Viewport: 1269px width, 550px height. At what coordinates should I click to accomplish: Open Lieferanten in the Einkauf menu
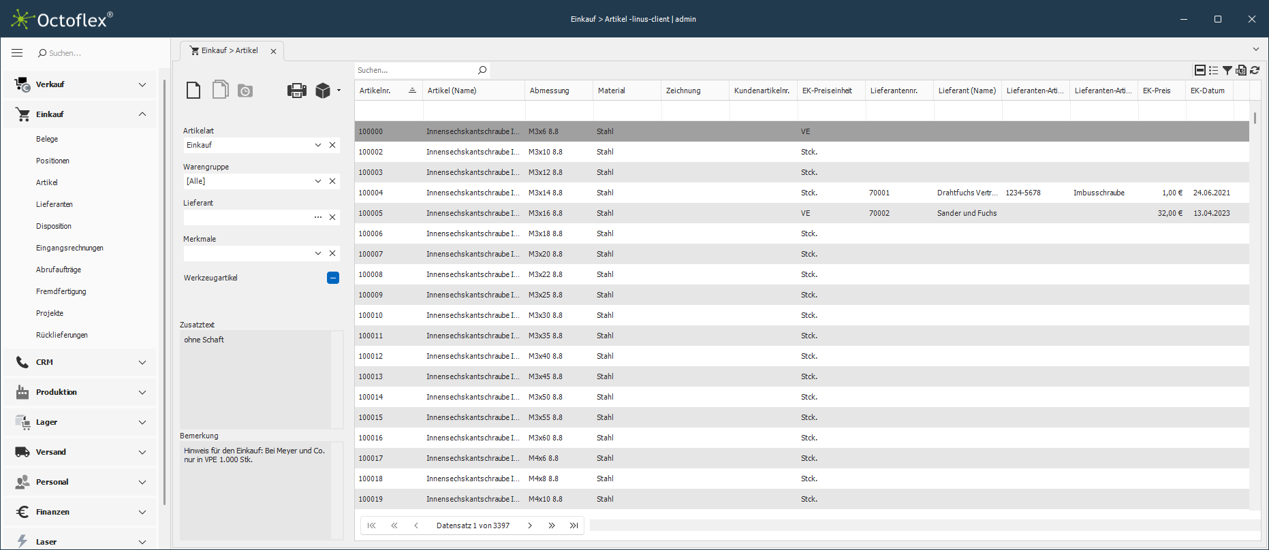tap(54, 204)
